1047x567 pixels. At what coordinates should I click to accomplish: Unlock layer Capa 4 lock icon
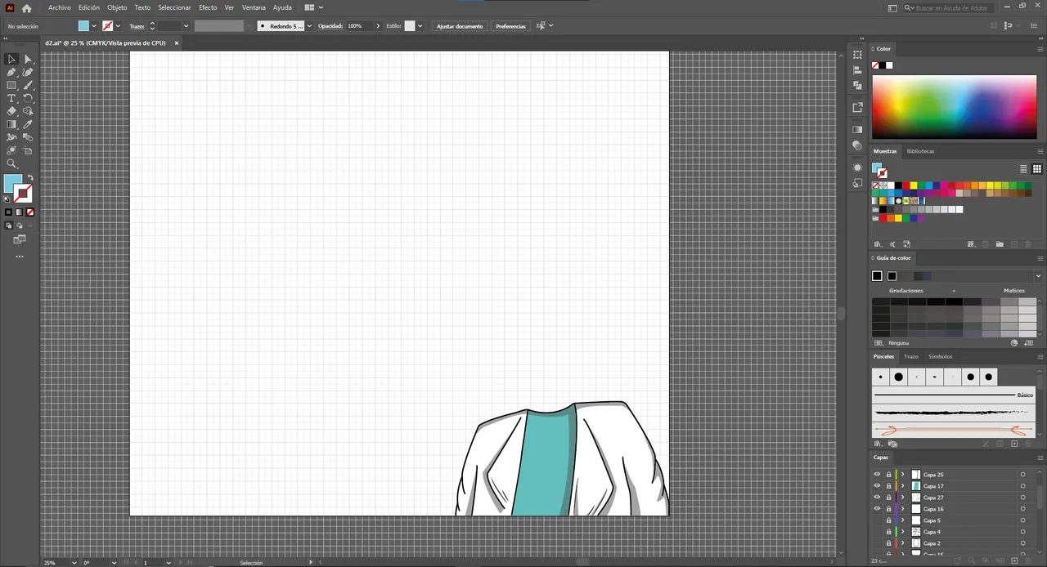click(x=888, y=531)
